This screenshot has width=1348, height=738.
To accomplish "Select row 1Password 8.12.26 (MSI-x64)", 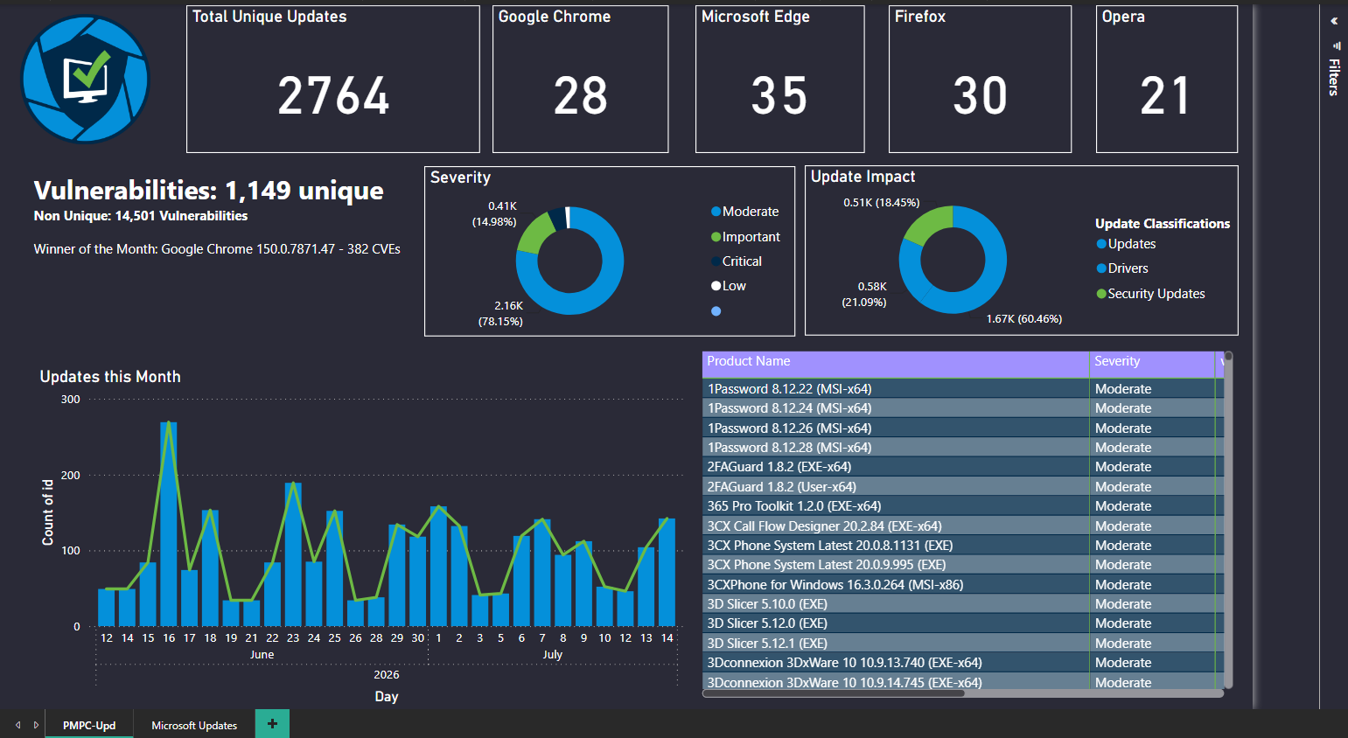I will [962, 428].
